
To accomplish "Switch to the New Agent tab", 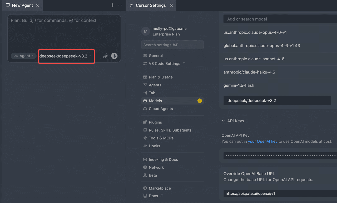I will click(x=23, y=5).
